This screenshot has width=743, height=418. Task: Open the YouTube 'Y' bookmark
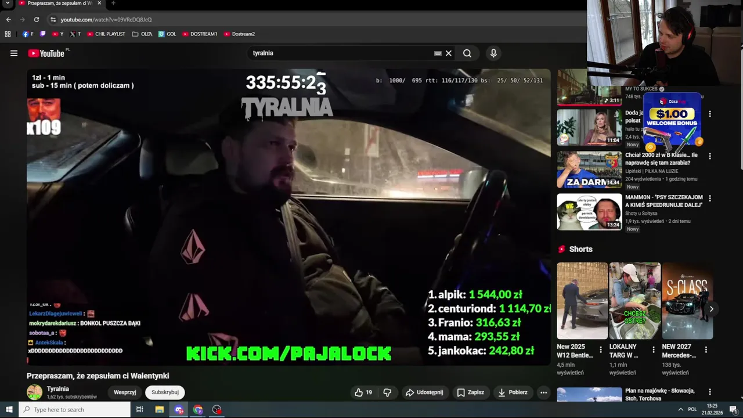[x=57, y=34]
